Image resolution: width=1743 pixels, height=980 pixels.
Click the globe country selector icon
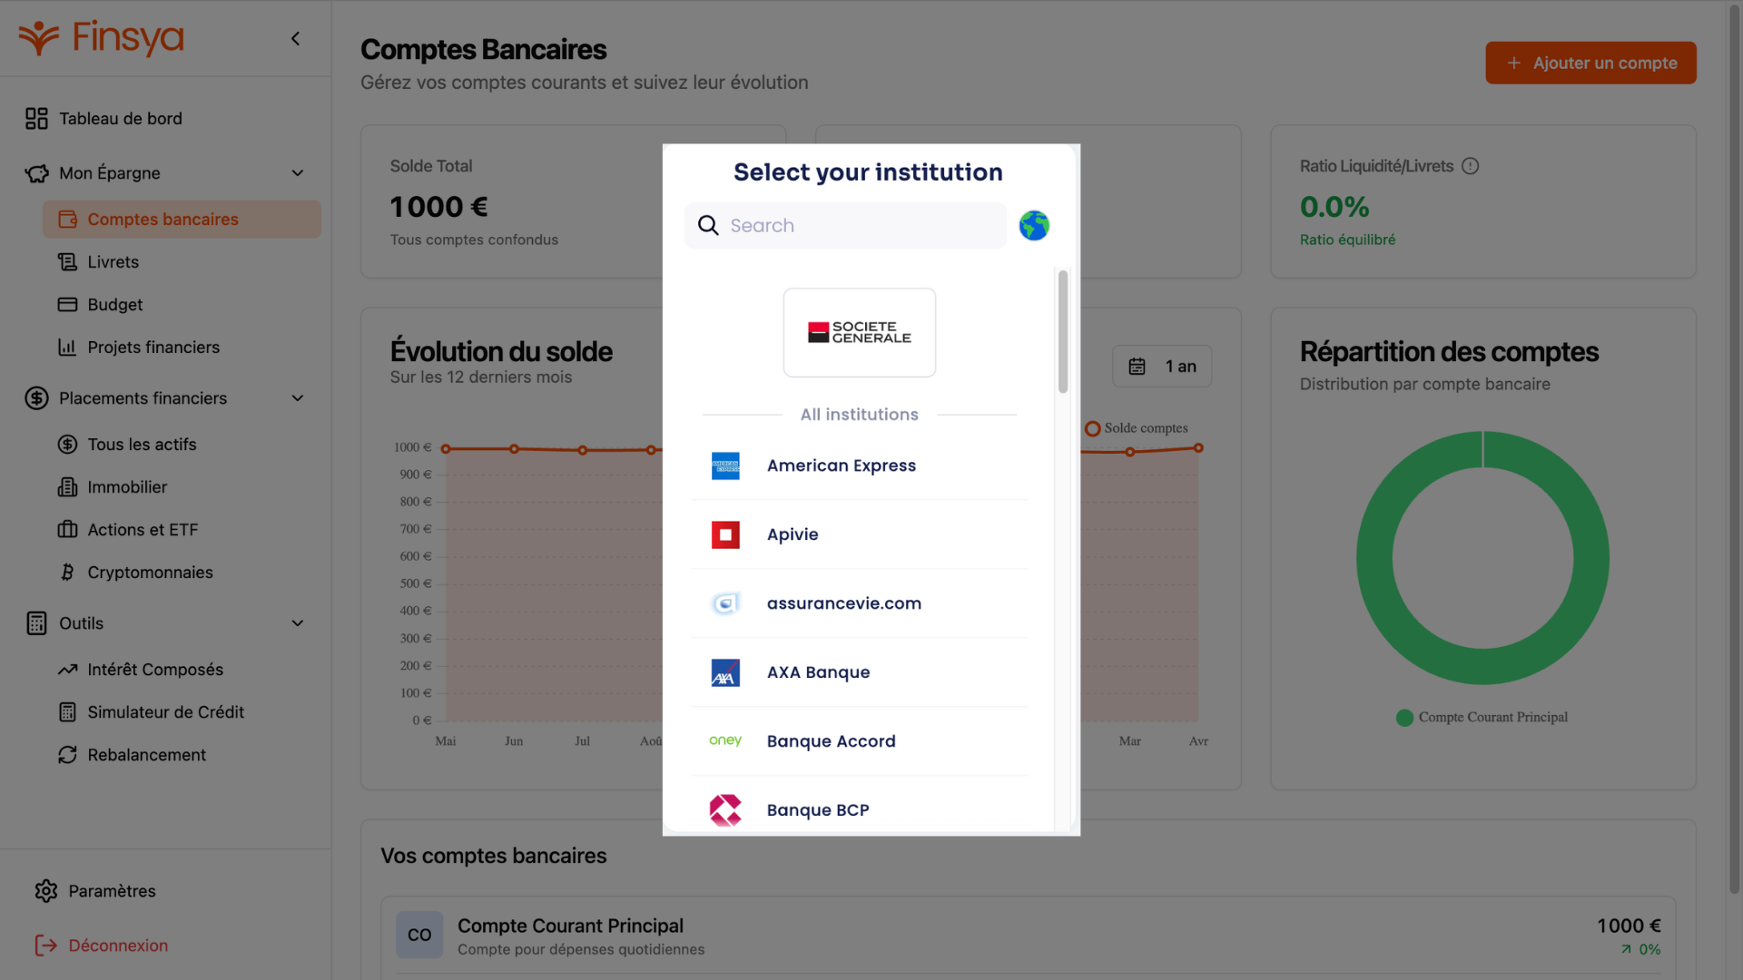(1034, 225)
